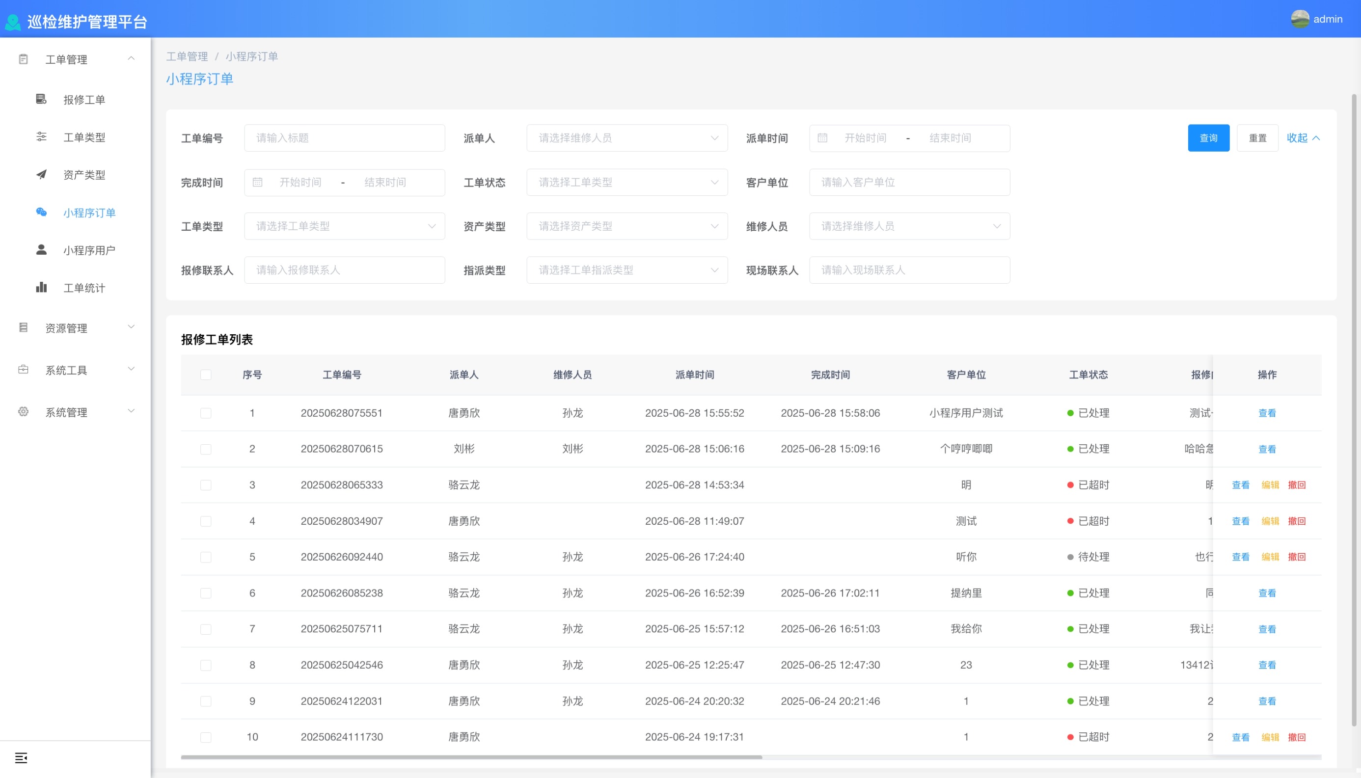Click the 小程序订单 WeChat icon

41,212
